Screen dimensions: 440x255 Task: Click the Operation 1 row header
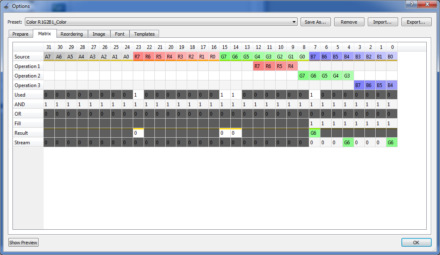point(28,66)
